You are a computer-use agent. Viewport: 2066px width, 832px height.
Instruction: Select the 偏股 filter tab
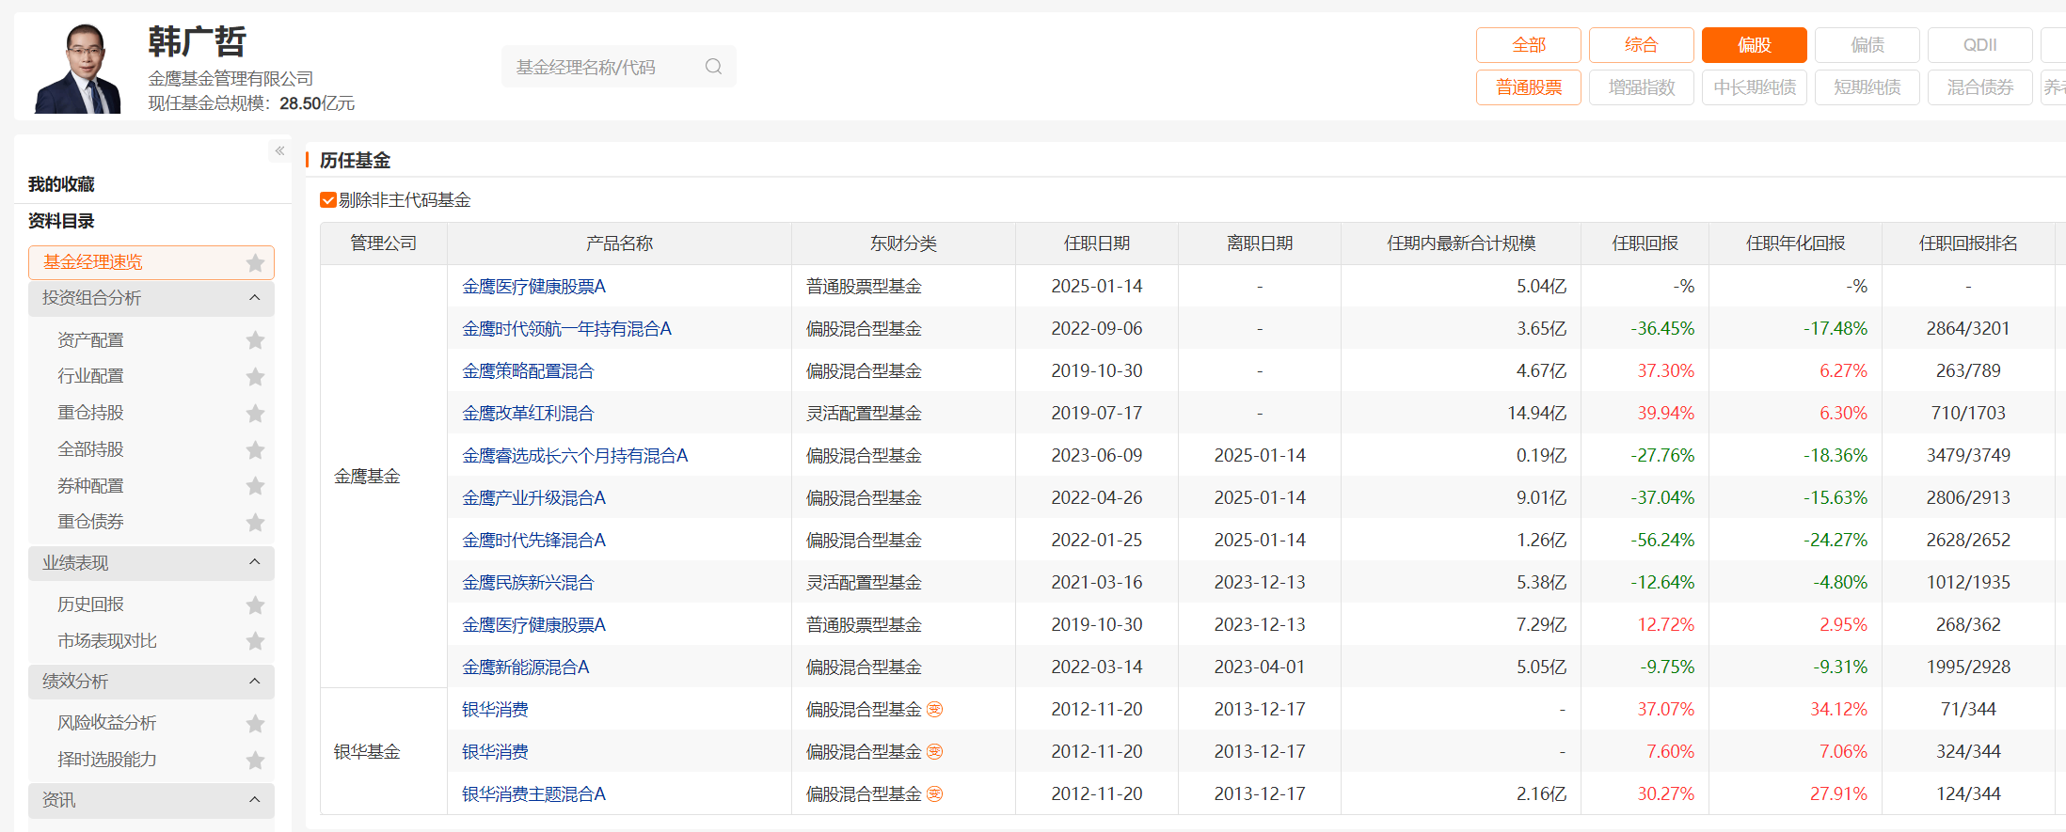(x=1754, y=45)
